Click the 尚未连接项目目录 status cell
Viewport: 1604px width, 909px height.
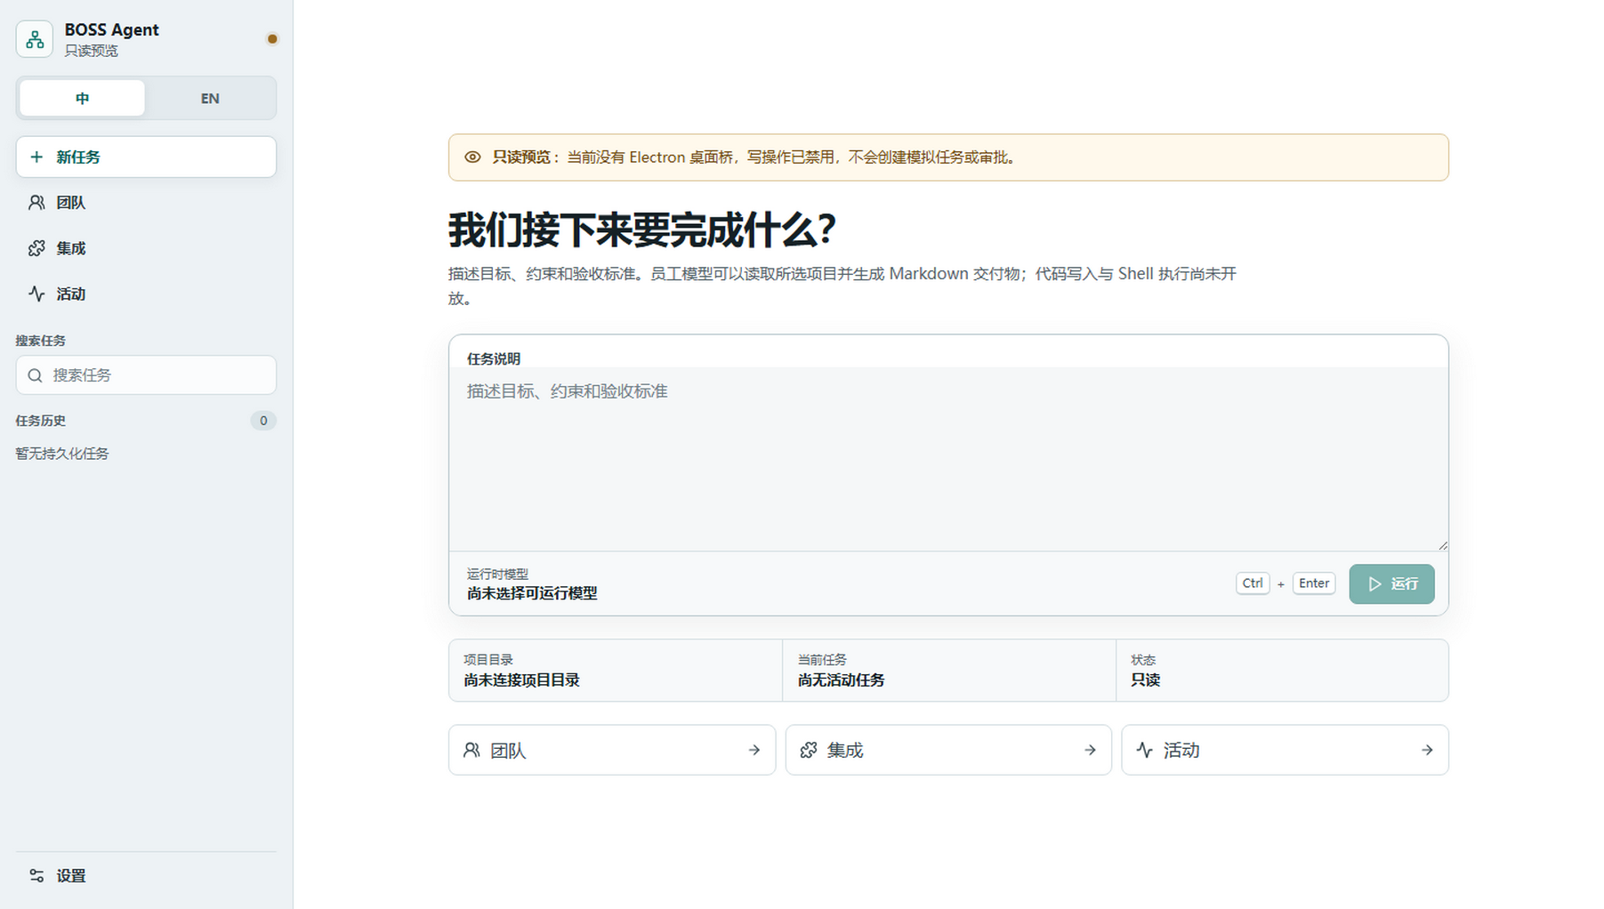(x=616, y=671)
